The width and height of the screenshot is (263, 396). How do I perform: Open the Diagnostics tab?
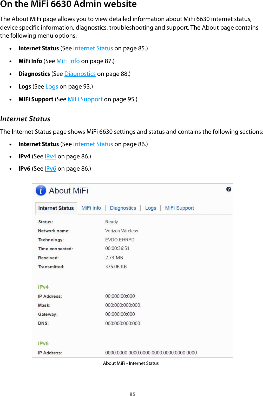(123, 208)
